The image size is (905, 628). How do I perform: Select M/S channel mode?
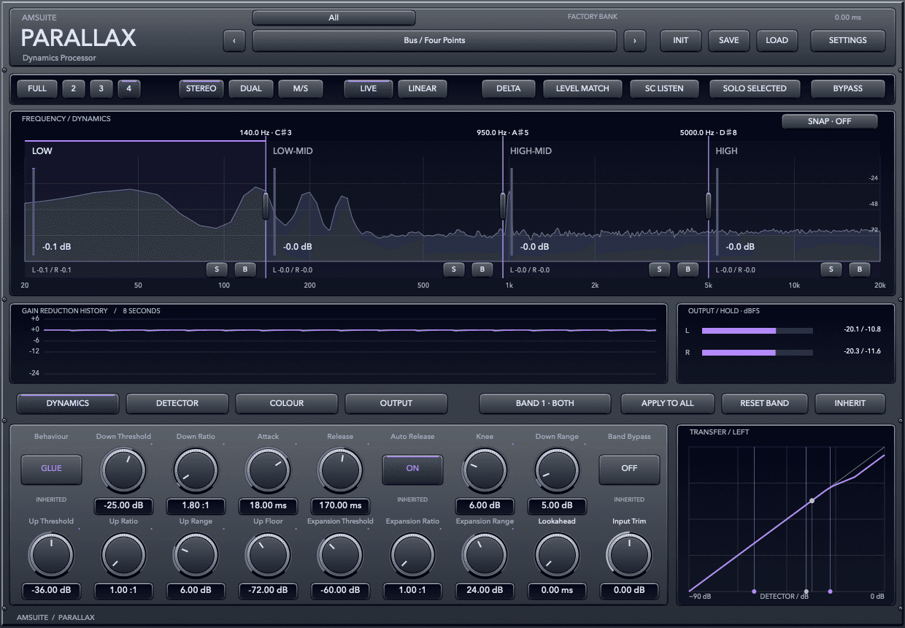pyautogui.click(x=301, y=89)
